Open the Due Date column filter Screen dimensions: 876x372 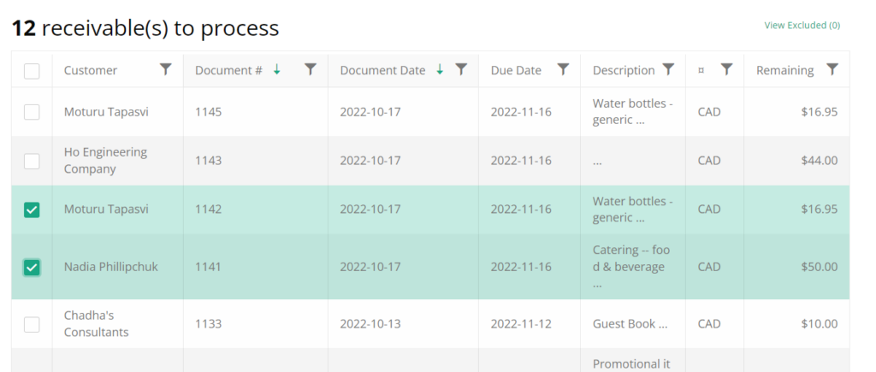click(x=563, y=69)
